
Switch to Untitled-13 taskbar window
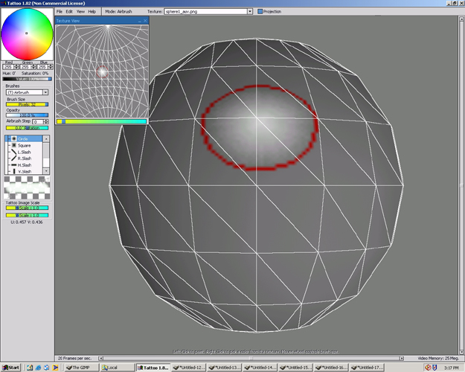coord(225,368)
